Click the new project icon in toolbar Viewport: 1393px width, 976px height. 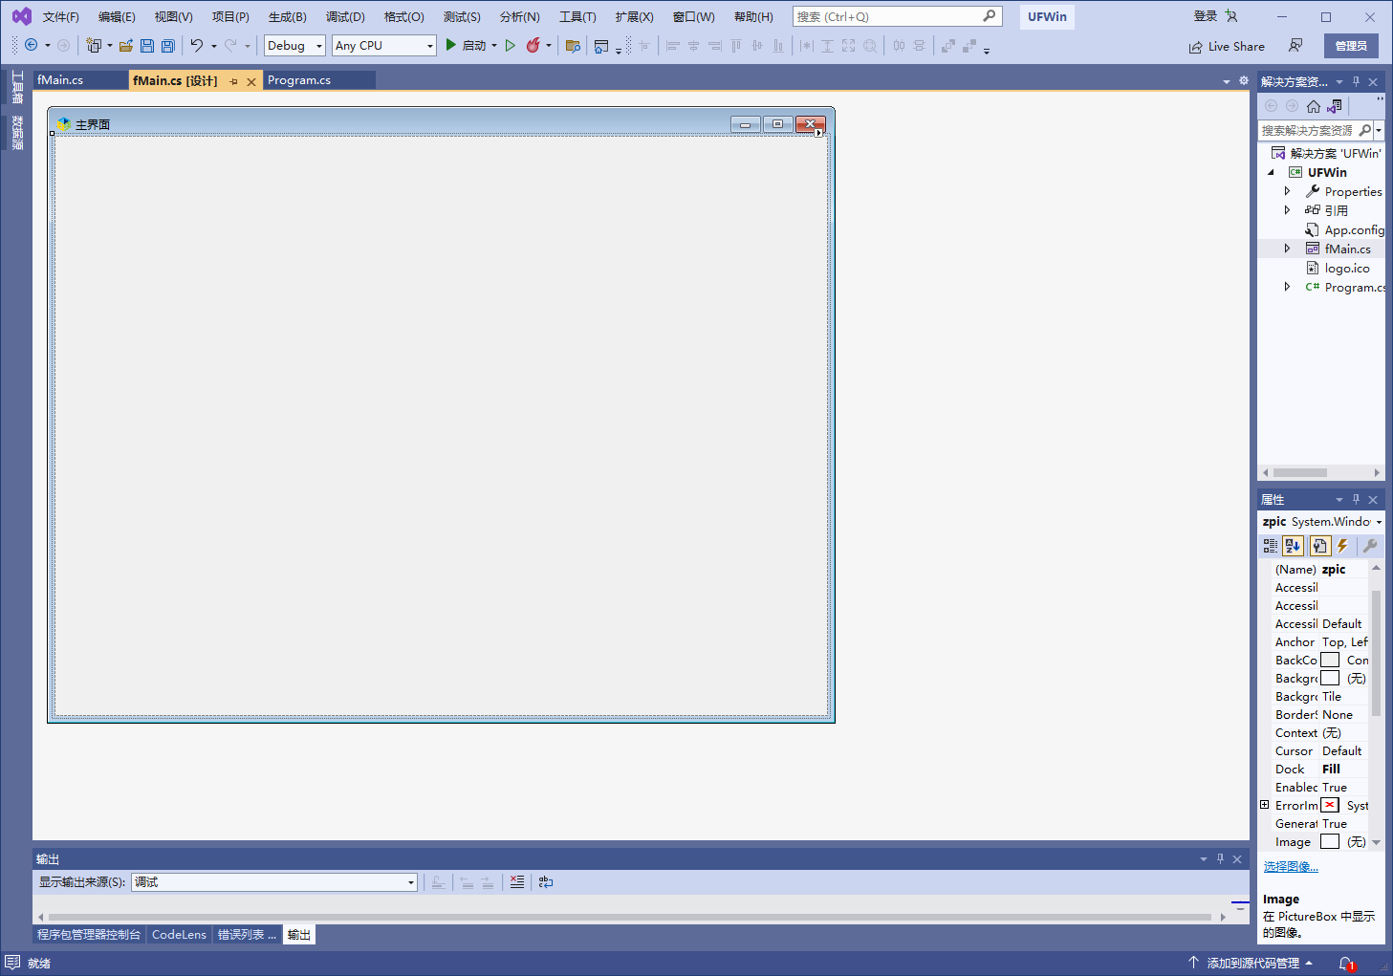coord(94,45)
